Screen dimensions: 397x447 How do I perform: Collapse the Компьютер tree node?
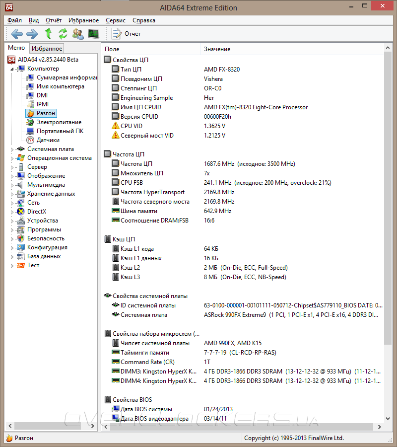pos(12,69)
